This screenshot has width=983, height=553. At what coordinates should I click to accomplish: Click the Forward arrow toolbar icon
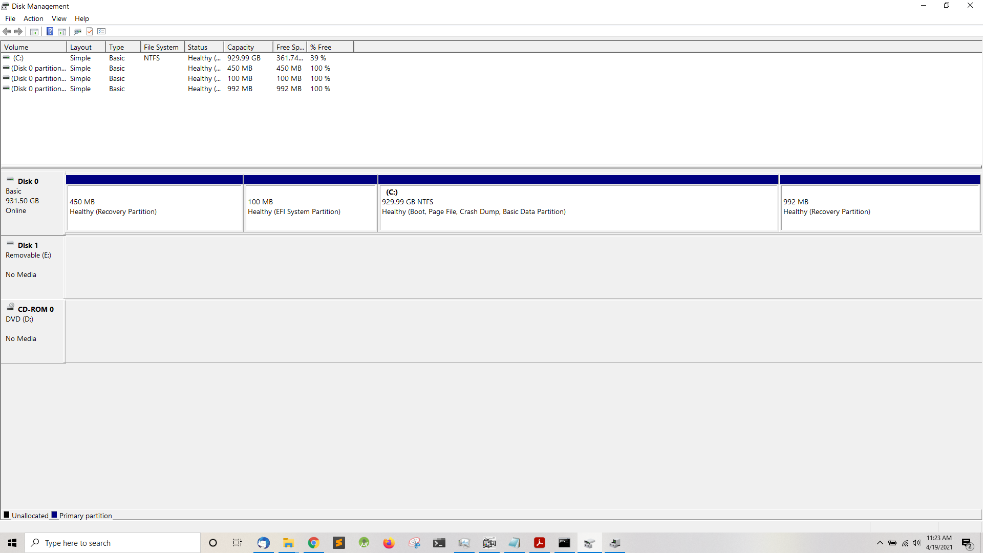pos(18,32)
